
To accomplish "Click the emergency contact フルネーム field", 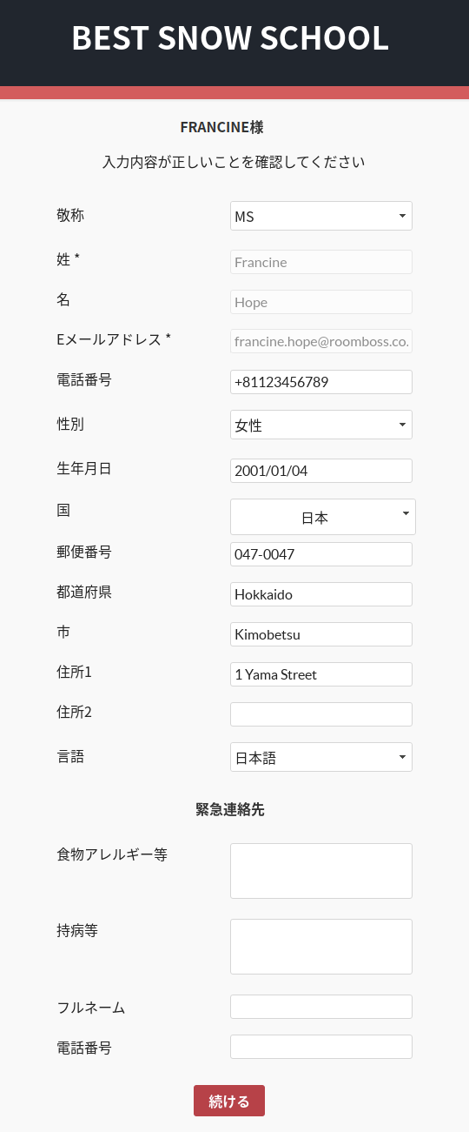I will (321, 1007).
